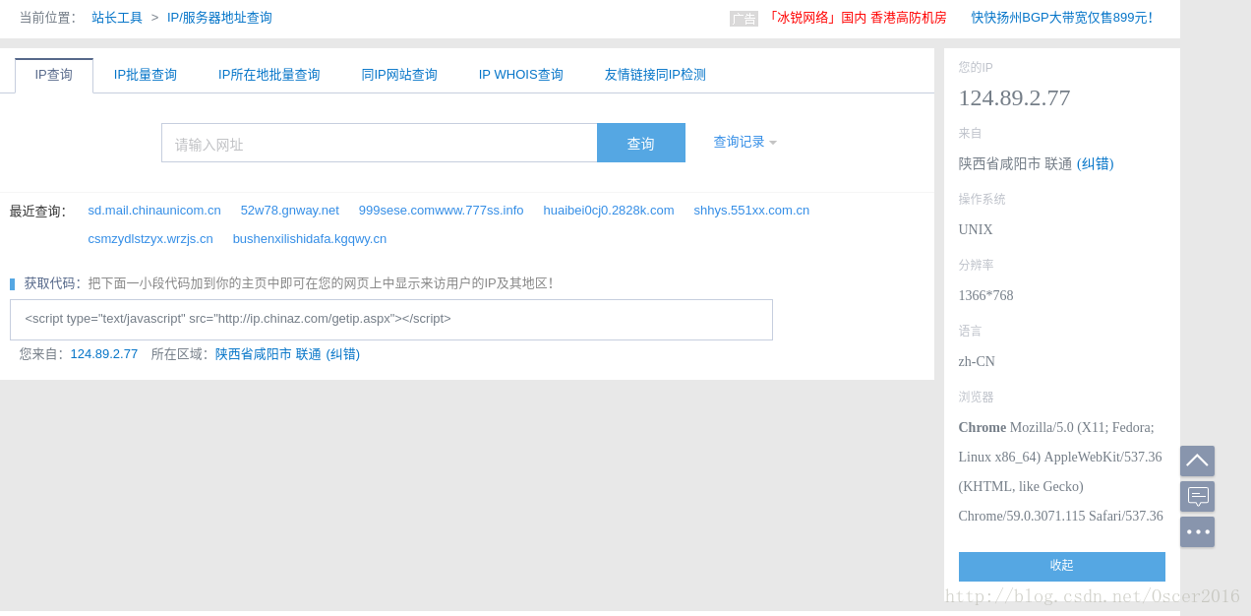
Task: Open recent query huaibei0cj0.2828k.com
Action: (x=609, y=211)
